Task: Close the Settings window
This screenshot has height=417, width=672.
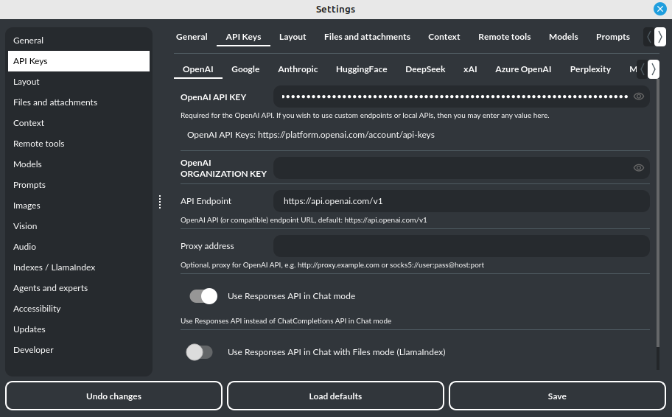Action: coord(659,9)
